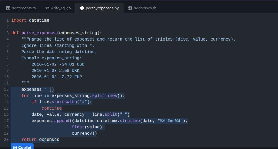Click line number 20 in gutter

6,140
